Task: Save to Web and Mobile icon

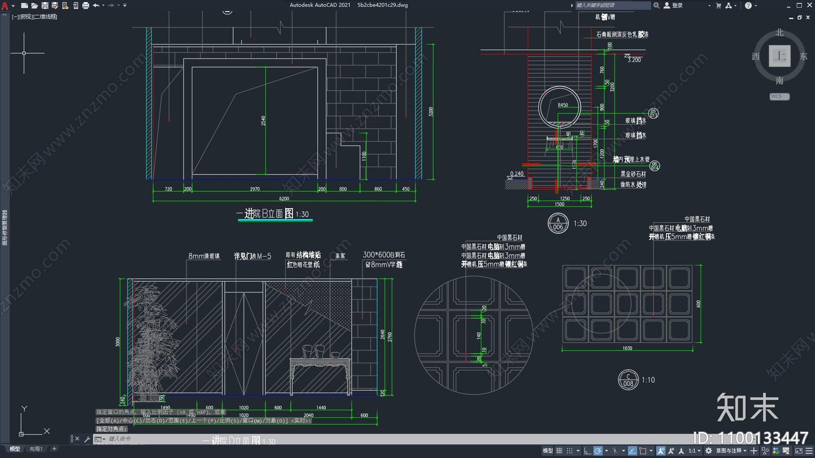Action: click(x=75, y=6)
